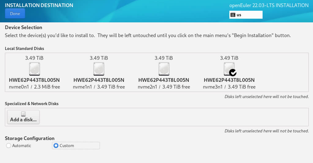Click the Add a disk... button

[x=23, y=117]
